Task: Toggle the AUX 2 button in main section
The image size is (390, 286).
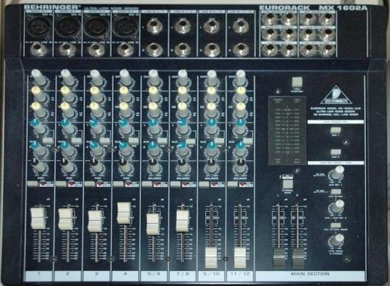Action: tap(335, 152)
